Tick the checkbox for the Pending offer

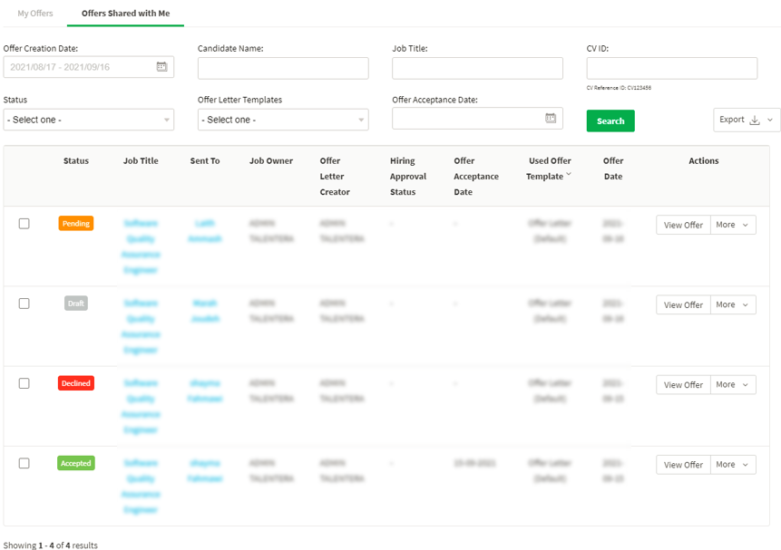tap(24, 224)
